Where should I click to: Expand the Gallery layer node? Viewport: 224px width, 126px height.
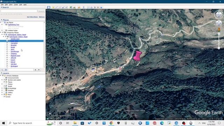click(2, 92)
